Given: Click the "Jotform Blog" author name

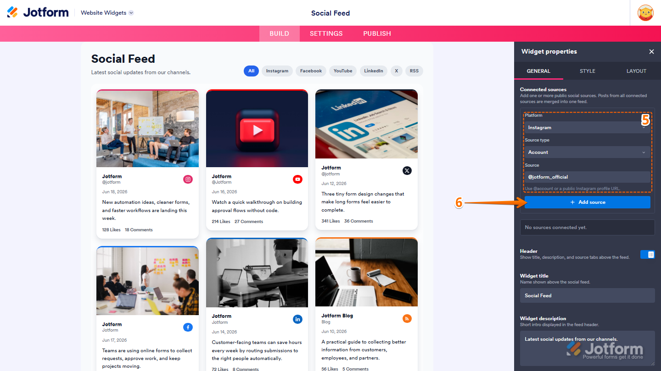Looking at the screenshot, I should point(337,316).
